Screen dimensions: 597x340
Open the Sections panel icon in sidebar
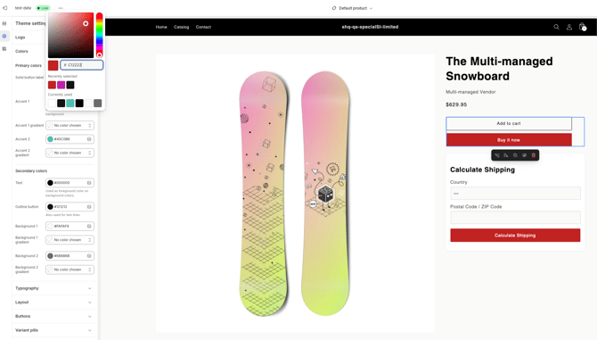pyautogui.click(x=4, y=23)
